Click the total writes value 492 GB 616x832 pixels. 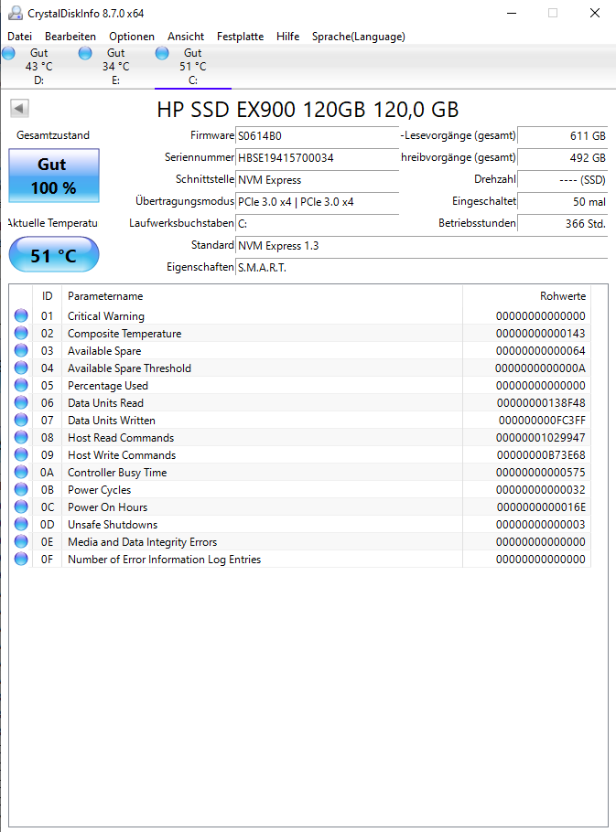coord(562,157)
